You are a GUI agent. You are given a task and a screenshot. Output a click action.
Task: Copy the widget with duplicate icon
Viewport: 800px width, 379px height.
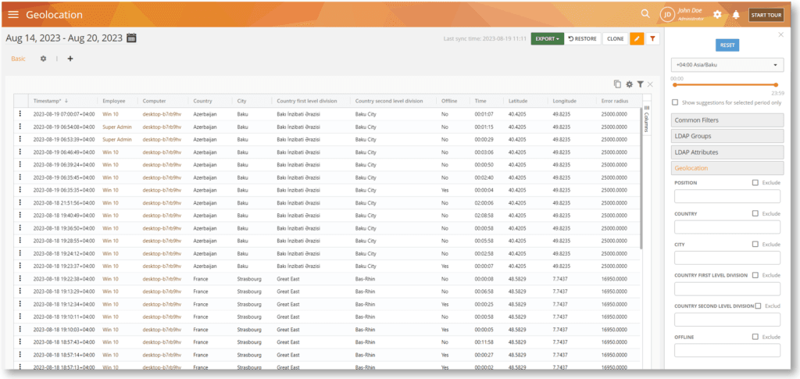coord(617,84)
